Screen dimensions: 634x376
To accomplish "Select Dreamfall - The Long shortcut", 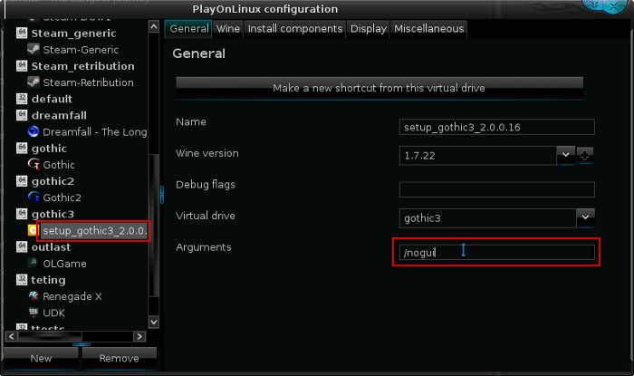I will tap(94, 131).
